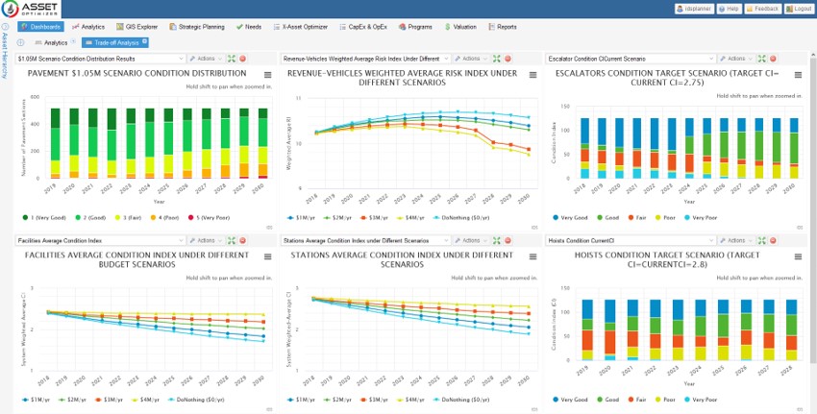Expand the Facilities Average Condition chart to fullscreen
This screenshot has height=414, width=817.
coord(230,241)
